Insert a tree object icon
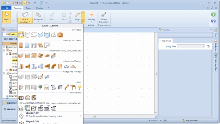Screen dimensions: 220x124 click(x=40, y=87)
